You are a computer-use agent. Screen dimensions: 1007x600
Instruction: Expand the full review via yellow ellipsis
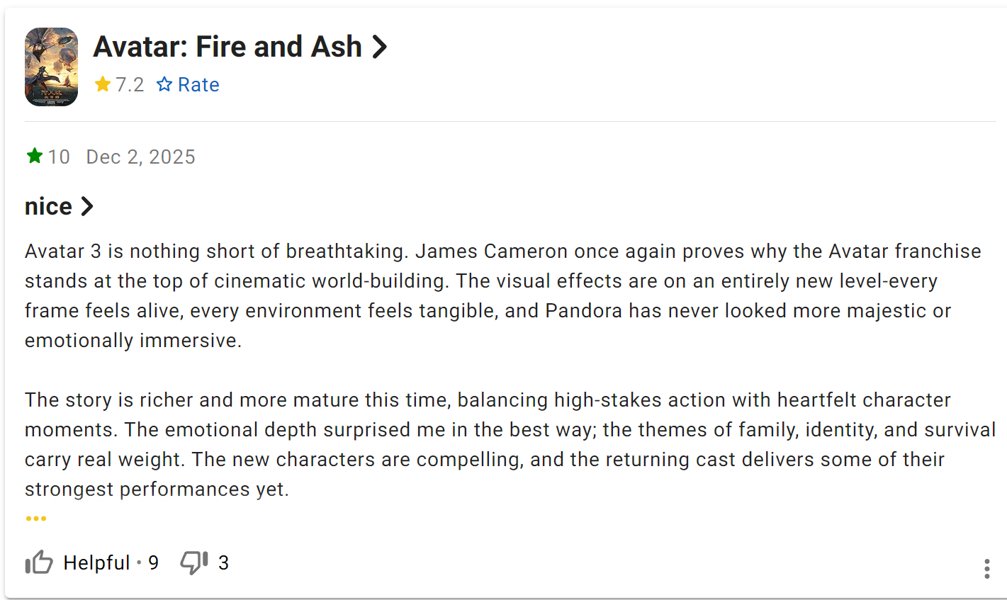click(x=36, y=519)
